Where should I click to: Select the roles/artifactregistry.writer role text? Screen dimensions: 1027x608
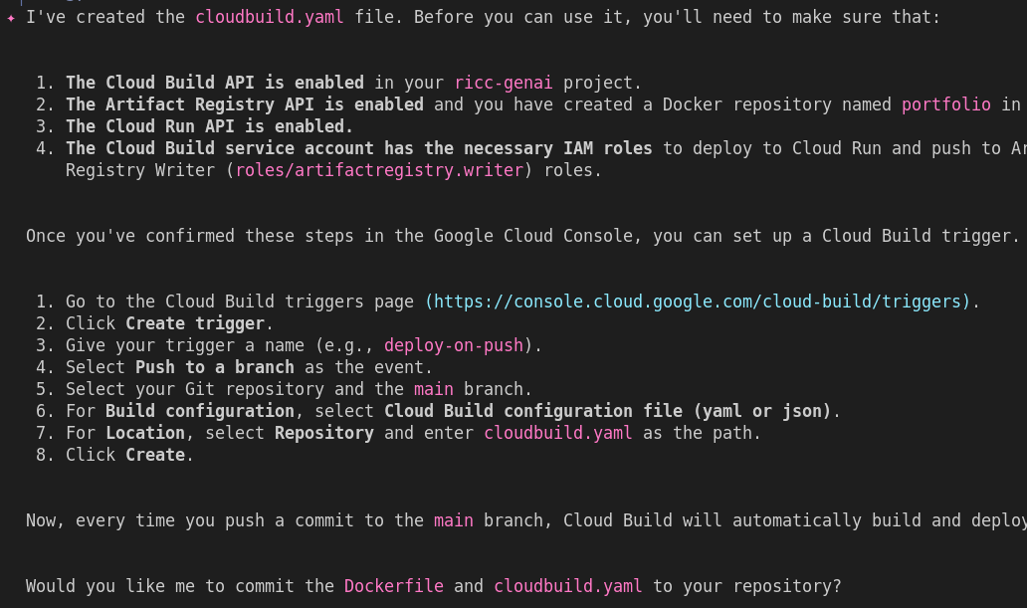pyautogui.click(x=379, y=170)
